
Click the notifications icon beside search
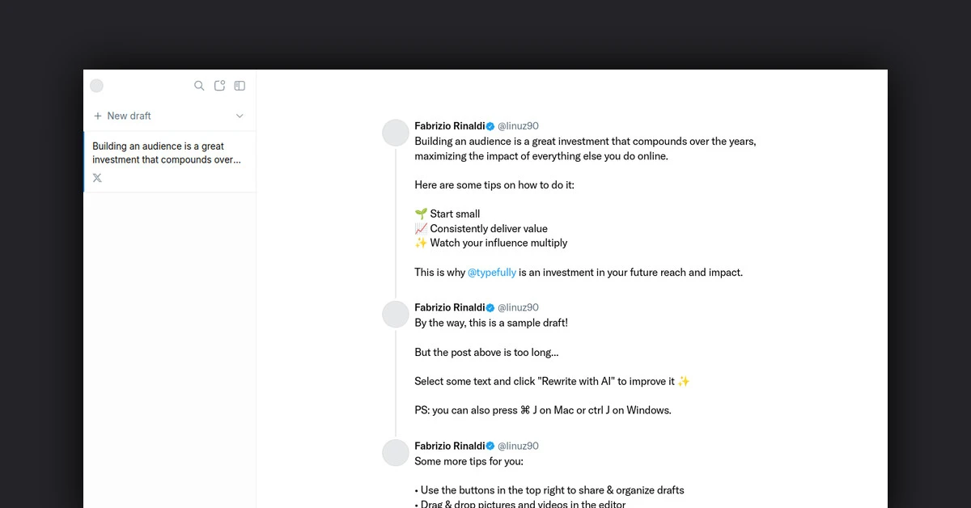tap(219, 86)
